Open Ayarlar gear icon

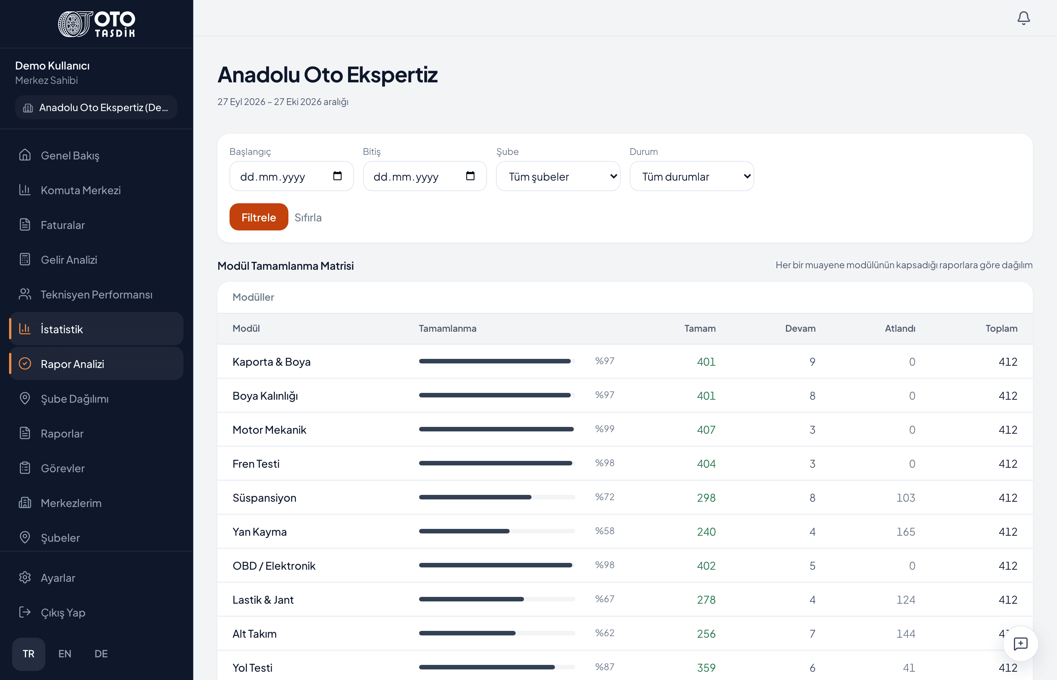25,578
